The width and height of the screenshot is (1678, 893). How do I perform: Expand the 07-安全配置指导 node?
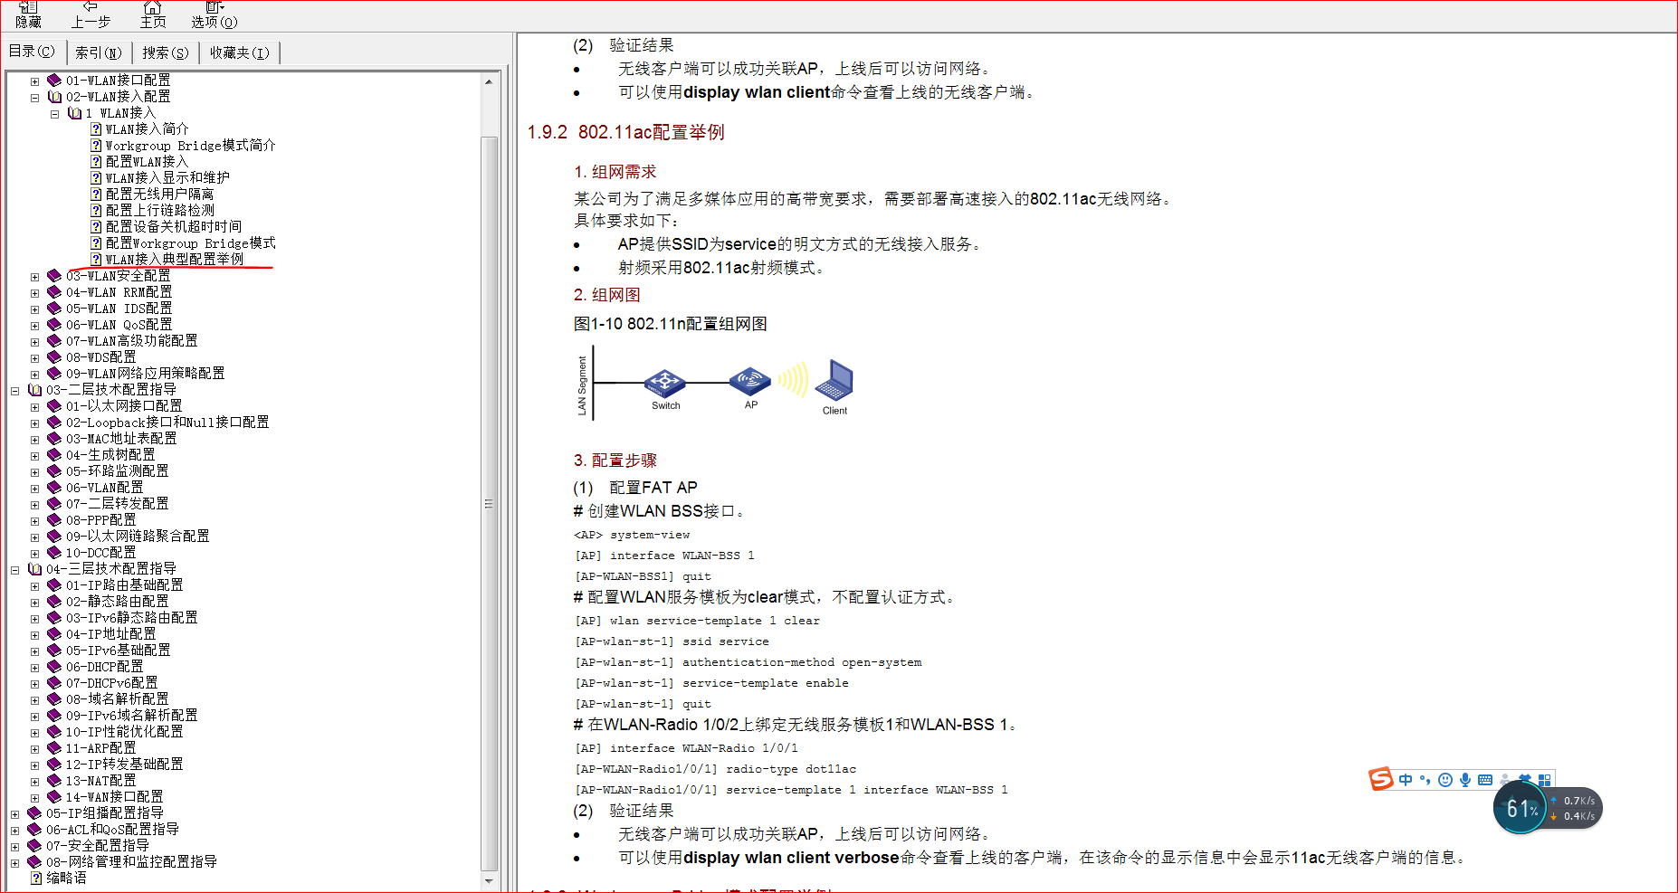(14, 847)
